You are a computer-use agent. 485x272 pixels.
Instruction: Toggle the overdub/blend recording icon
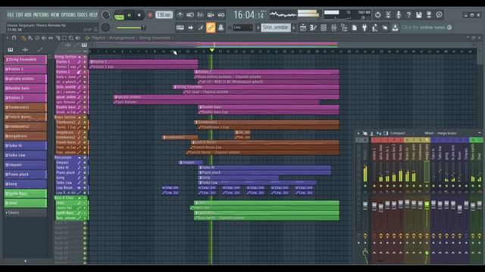click(x=211, y=15)
